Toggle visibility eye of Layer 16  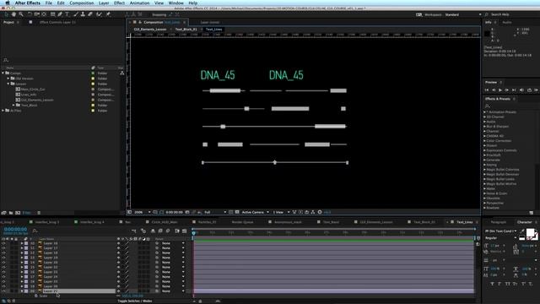(x=3, y=243)
